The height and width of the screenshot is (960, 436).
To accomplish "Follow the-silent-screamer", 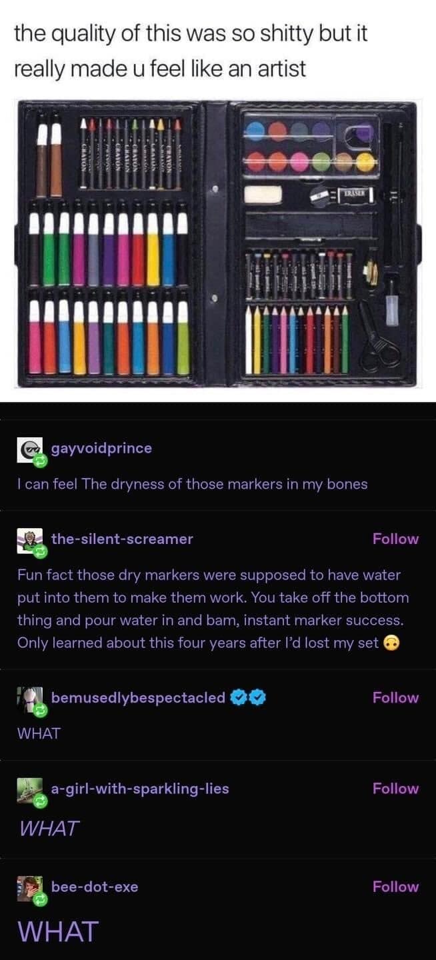I will (395, 539).
